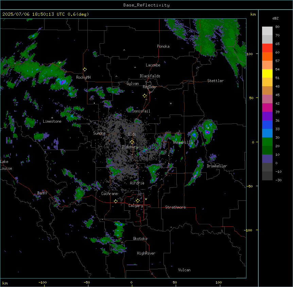This screenshot has width=293, height=287.
Task: Click the storm core northwest of Drumheller
Action: point(207,132)
